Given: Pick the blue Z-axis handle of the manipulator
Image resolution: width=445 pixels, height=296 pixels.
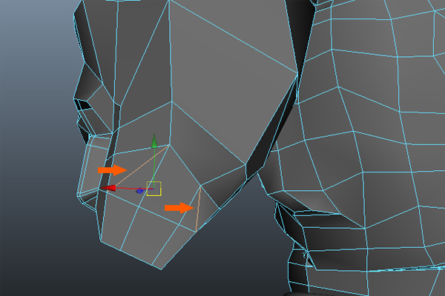Looking at the screenshot, I should pos(139,191).
